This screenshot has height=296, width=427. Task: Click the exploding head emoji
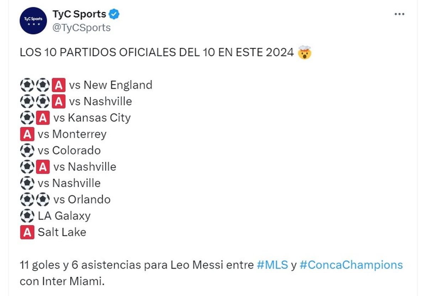click(305, 53)
